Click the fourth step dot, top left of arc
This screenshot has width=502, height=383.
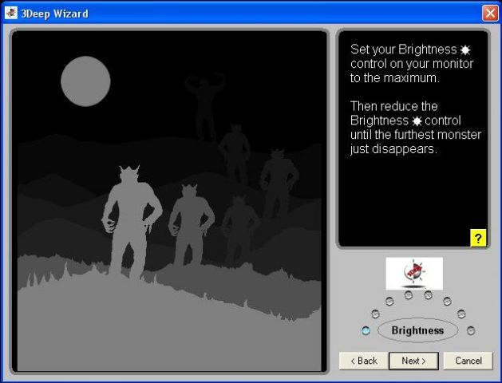408,295
